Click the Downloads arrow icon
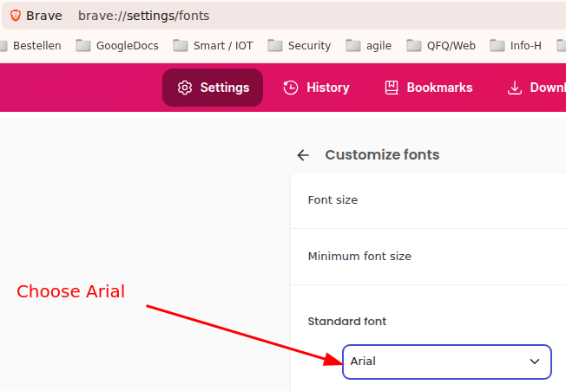Viewport: 566px width, 391px height. point(515,88)
